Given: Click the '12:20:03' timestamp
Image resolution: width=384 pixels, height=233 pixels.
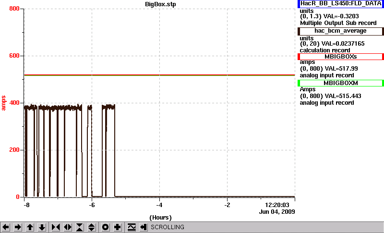Looking at the screenshot, I should (x=277, y=205).
